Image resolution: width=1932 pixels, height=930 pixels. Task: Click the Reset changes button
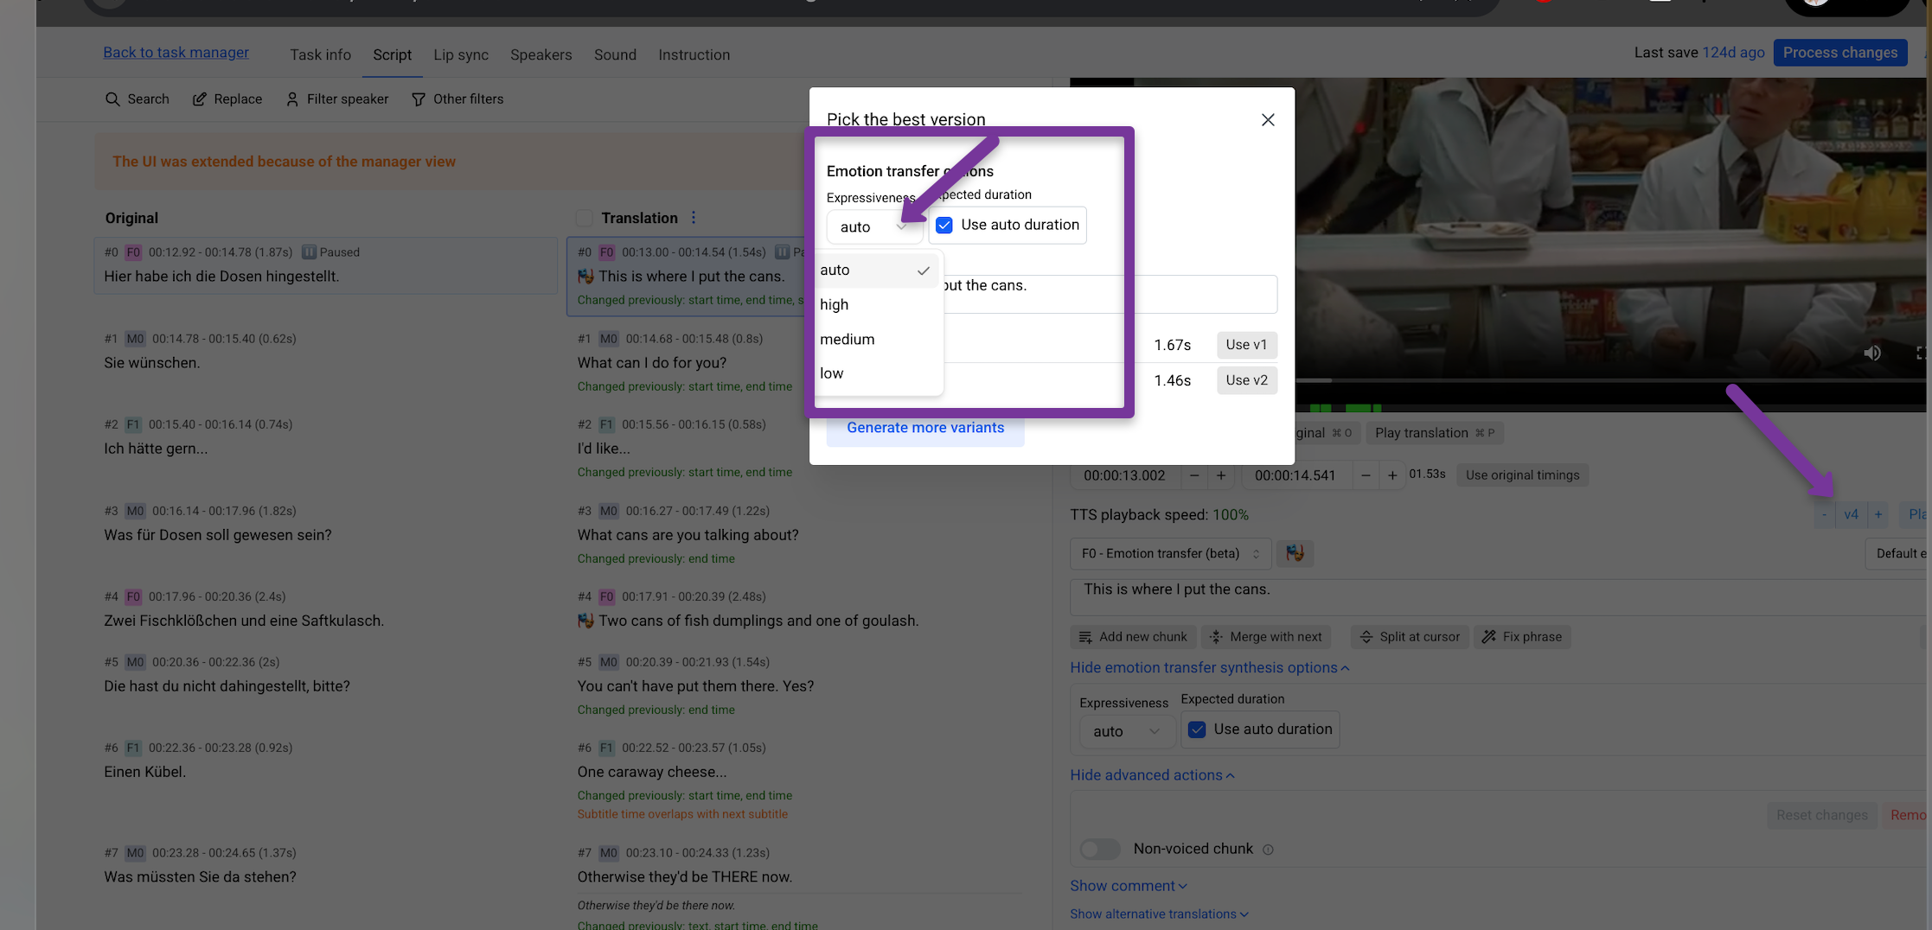(1822, 815)
